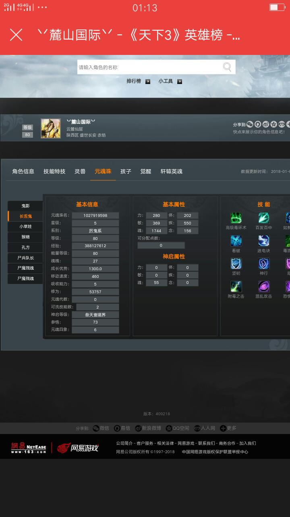Click the 元魂珠名 value 1027919598

(95, 215)
